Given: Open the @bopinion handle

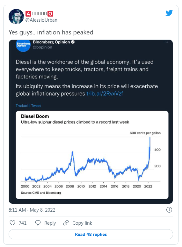Looking at the screenshot, I should (x=42, y=47).
